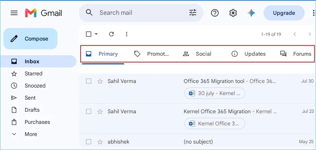This screenshot has height=150, width=316.
Task: Open the select dropdown arrow
Action: click(96, 34)
